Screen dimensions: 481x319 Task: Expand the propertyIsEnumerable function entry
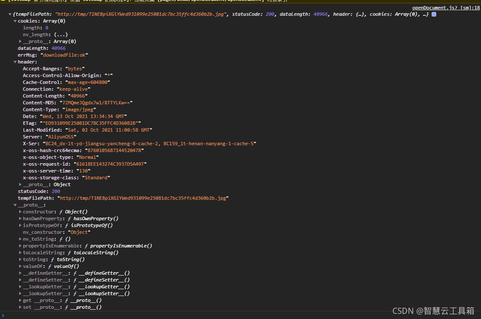point(20,246)
